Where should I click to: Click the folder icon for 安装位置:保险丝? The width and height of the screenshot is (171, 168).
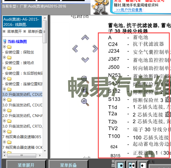point(9,47)
